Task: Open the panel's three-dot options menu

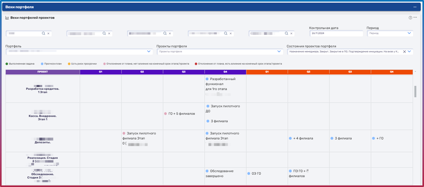Action: [415, 18]
